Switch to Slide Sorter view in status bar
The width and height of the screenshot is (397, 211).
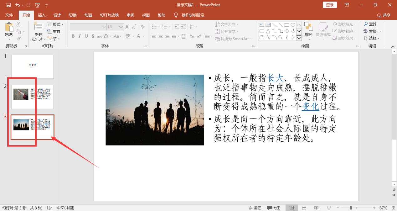[x=304, y=208]
